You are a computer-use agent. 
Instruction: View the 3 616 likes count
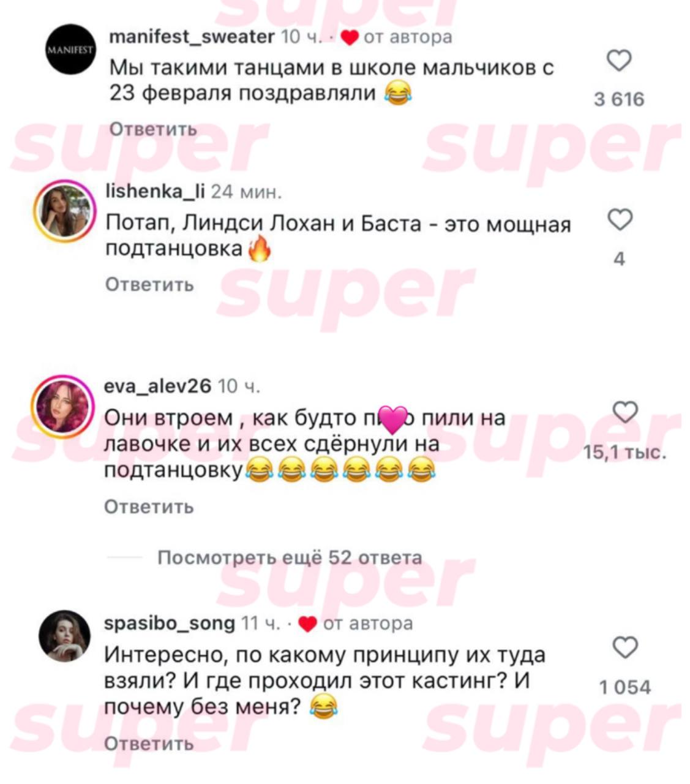[619, 99]
